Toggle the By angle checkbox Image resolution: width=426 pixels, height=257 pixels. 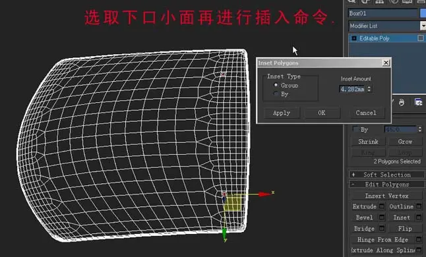pyautogui.click(x=355, y=129)
